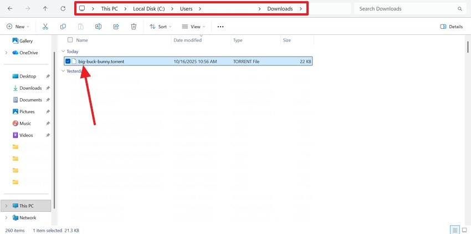
Task: Open the New dropdown menu
Action: [18, 27]
